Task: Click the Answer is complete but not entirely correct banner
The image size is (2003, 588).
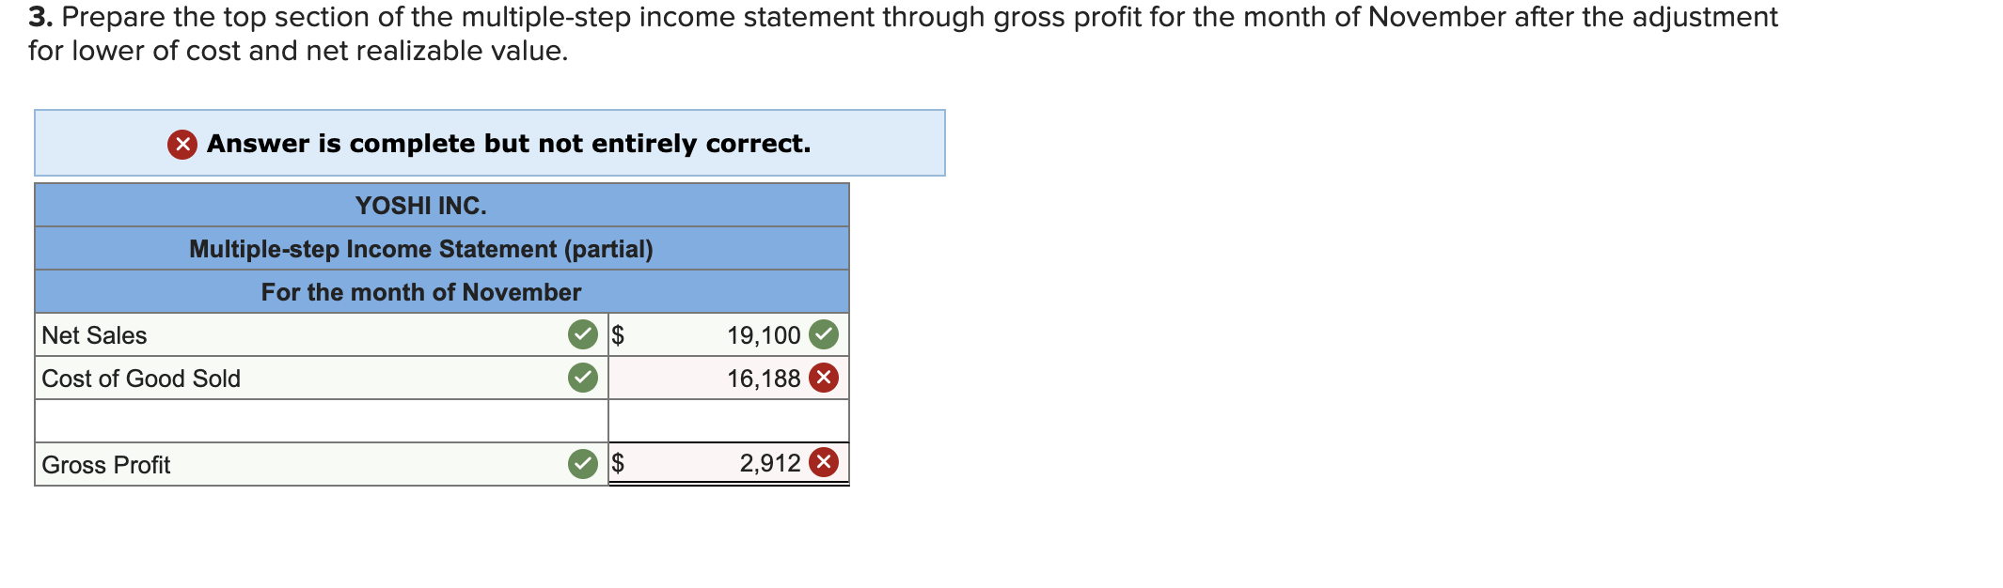Action: click(x=489, y=143)
